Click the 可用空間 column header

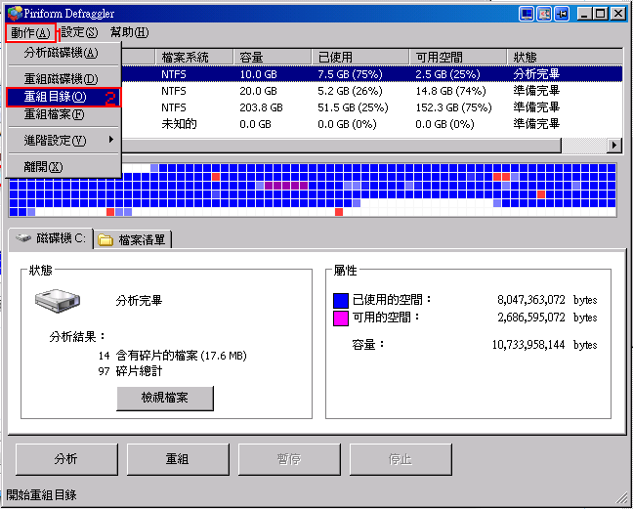point(458,58)
